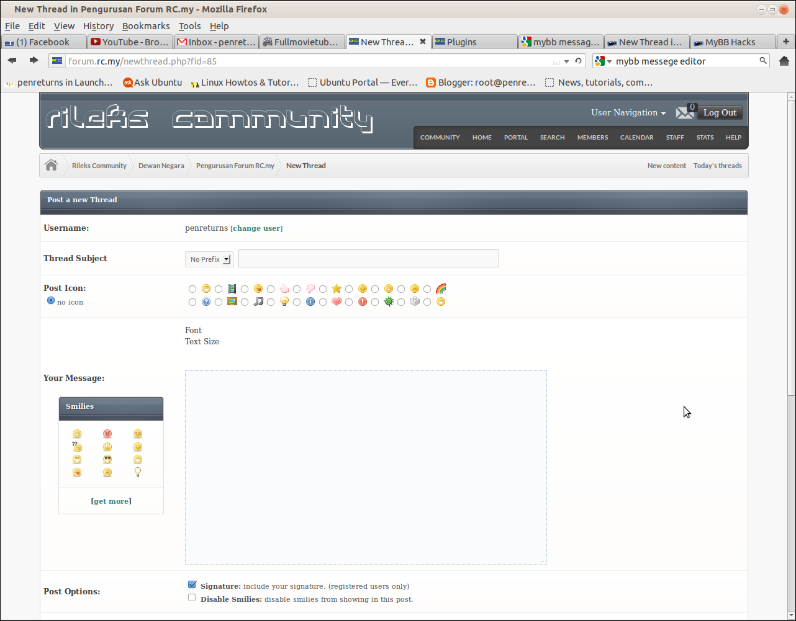The image size is (796, 621).
Task: Insert the sunglasses cool smiley
Action: (x=107, y=460)
